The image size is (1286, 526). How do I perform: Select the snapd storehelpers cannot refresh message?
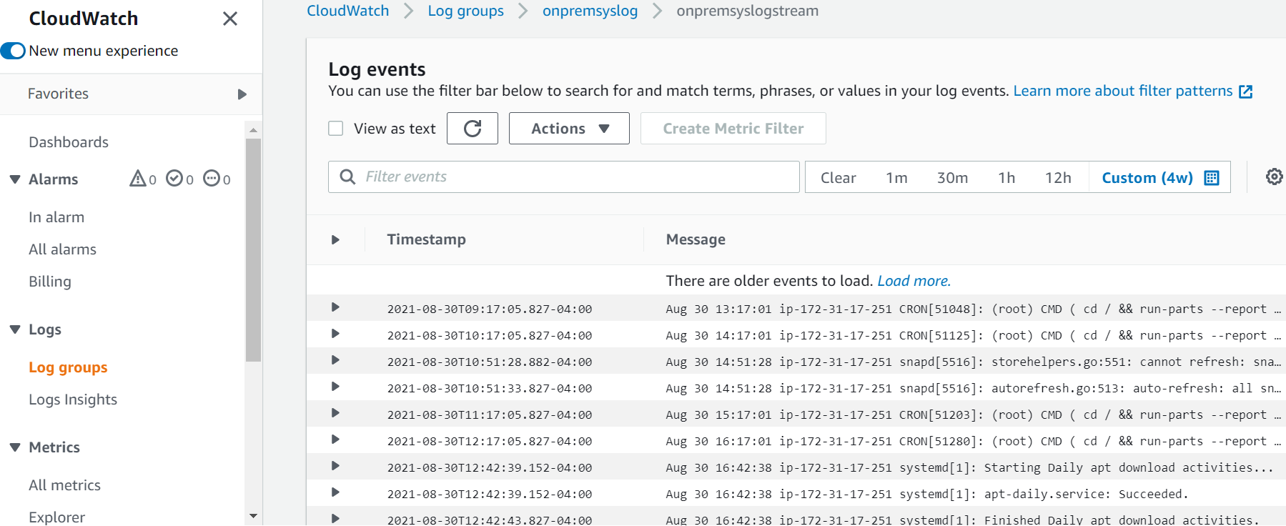(x=974, y=362)
